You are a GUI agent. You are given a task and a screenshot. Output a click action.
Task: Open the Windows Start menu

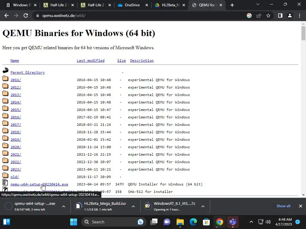[x=74, y=222]
